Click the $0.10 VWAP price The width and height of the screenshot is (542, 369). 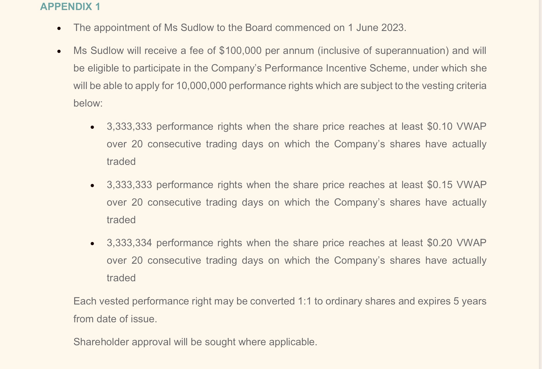point(456,126)
